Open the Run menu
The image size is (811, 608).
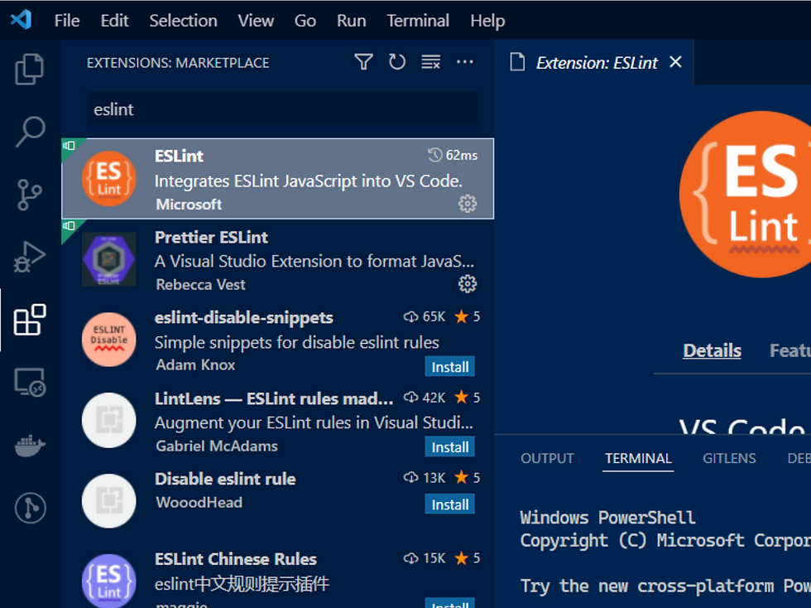(x=351, y=21)
